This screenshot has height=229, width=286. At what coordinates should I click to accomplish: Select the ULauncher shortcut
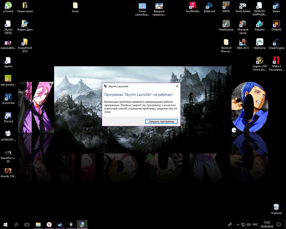coord(8,99)
